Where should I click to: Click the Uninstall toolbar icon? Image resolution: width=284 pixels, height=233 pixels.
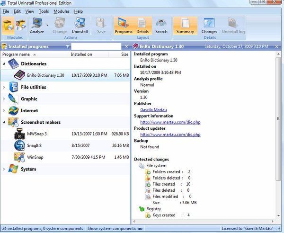pos(80,25)
